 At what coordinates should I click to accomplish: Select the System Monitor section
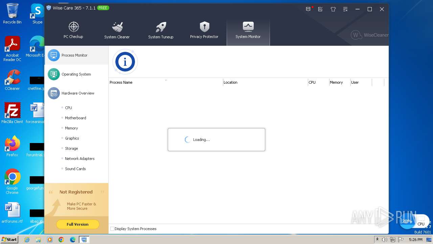point(248,32)
